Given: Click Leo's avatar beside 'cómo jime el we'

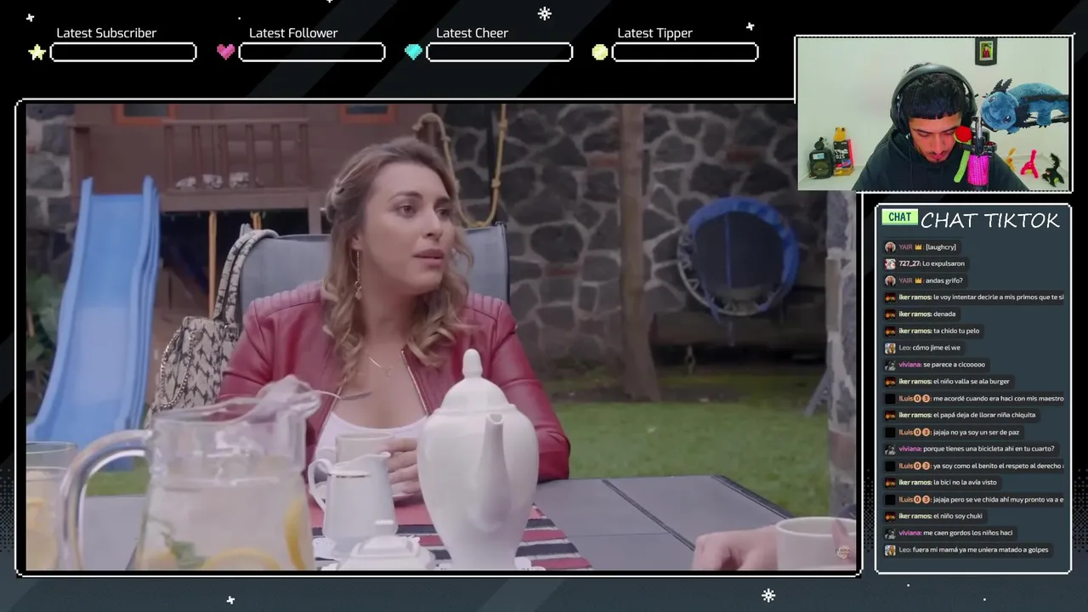Looking at the screenshot, I should click(890, 348).
